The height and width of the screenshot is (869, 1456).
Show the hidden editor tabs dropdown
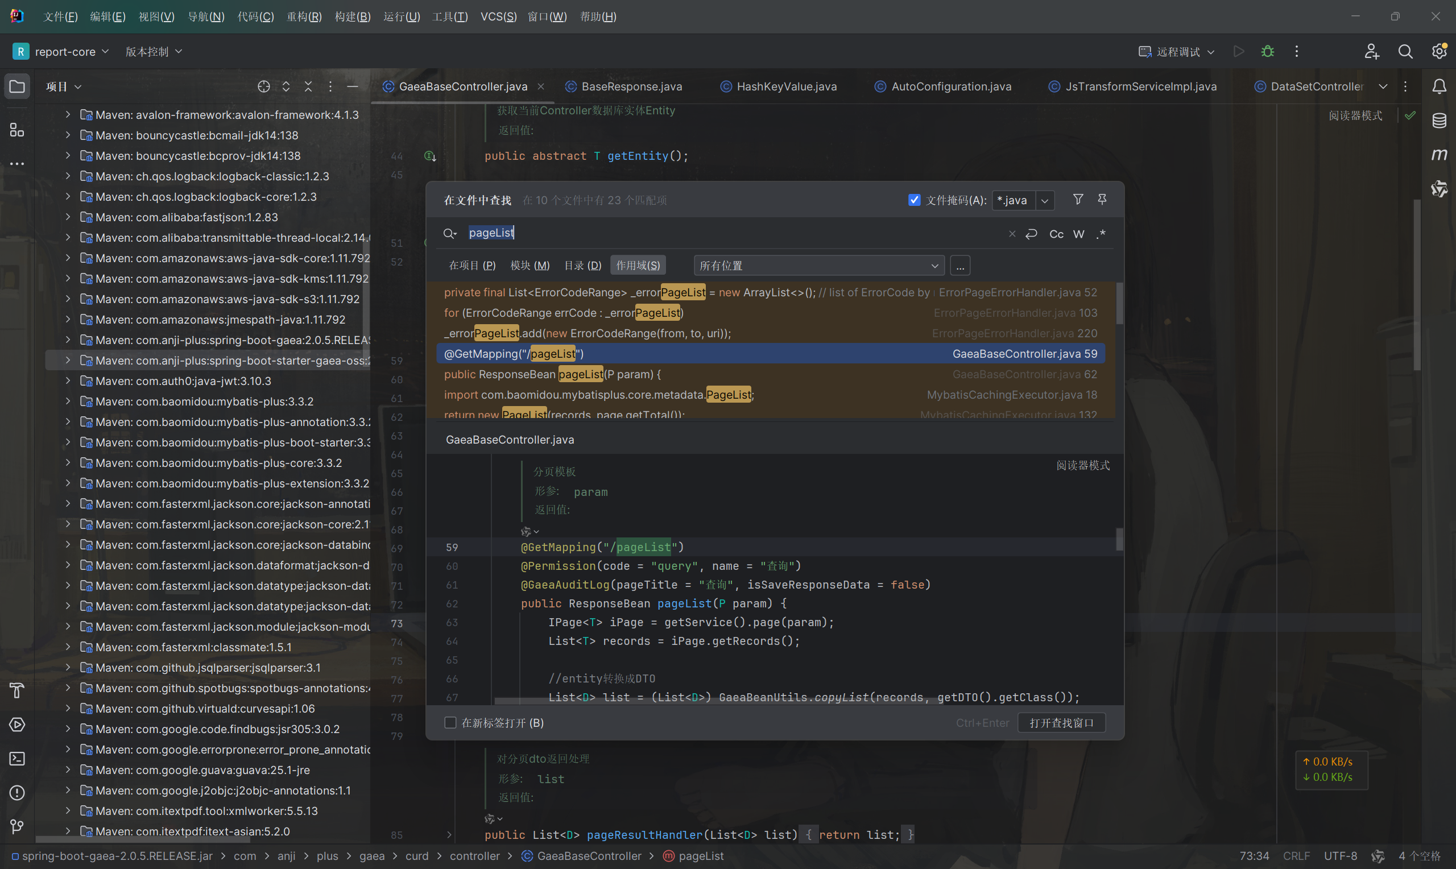pos(1383,86)
